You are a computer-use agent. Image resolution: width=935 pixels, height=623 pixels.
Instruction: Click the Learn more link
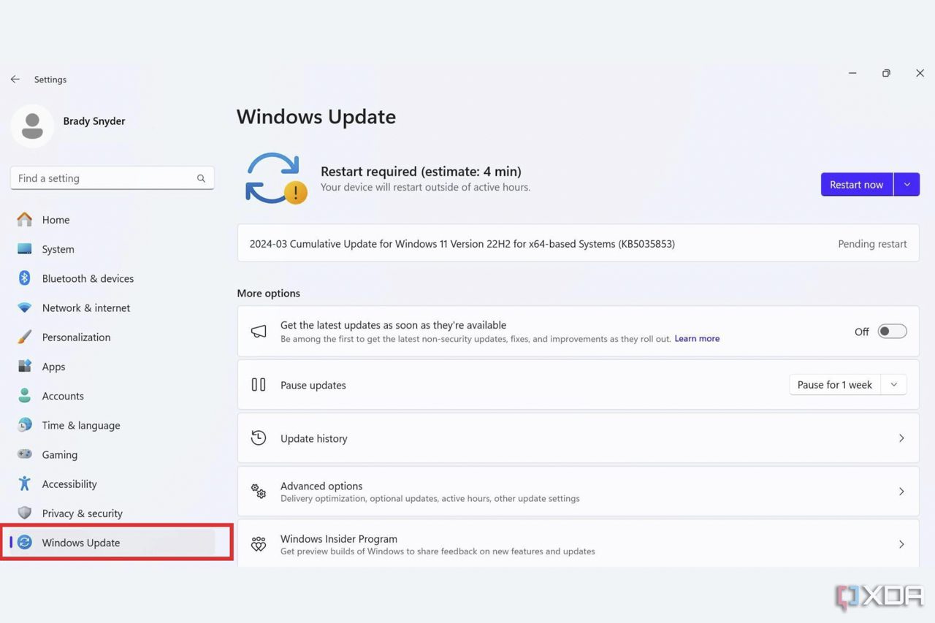697,339
